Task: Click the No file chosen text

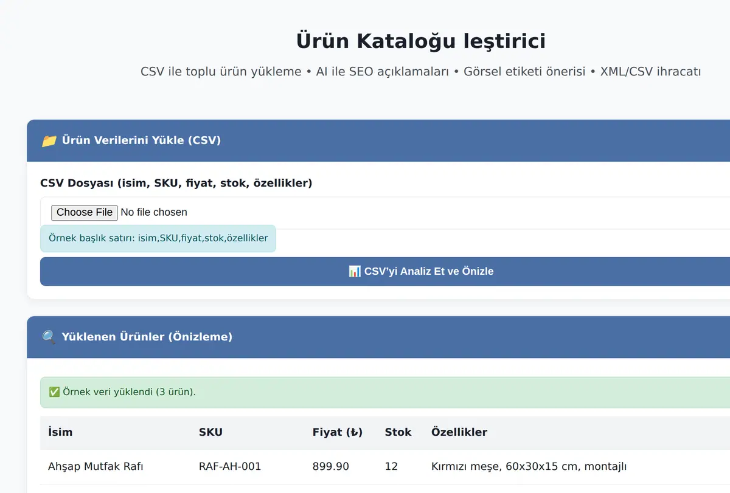Action: click(154, 212)
